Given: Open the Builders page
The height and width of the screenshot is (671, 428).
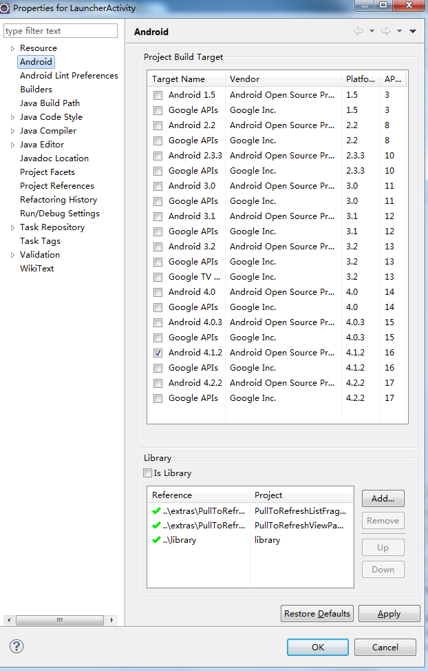Looking at the screenshot, I should tap(36, 89).
